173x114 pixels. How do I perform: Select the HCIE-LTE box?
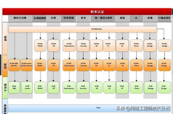(x=54, y=87)
